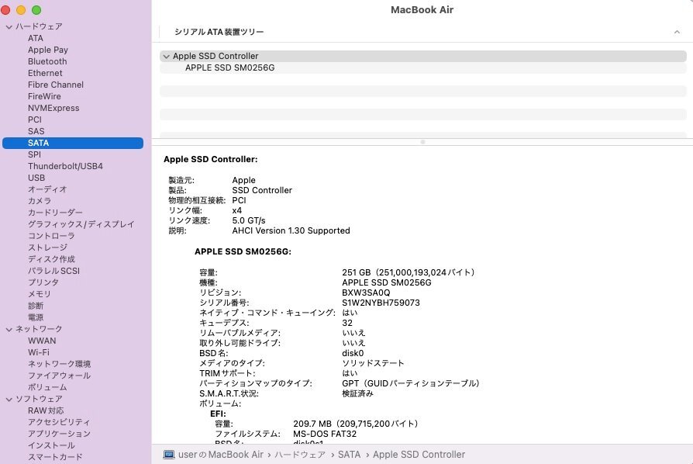
Task: Select グラフィックス/ディスプレイ in the sidebar
Action: tap(82, 223)
